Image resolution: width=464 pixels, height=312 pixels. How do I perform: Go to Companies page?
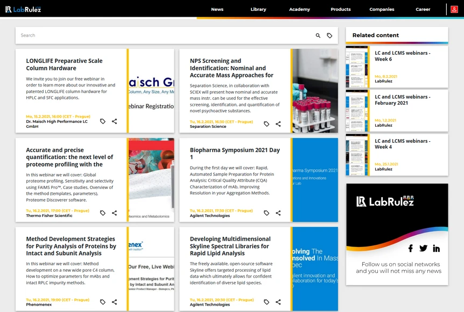point(382,10)
